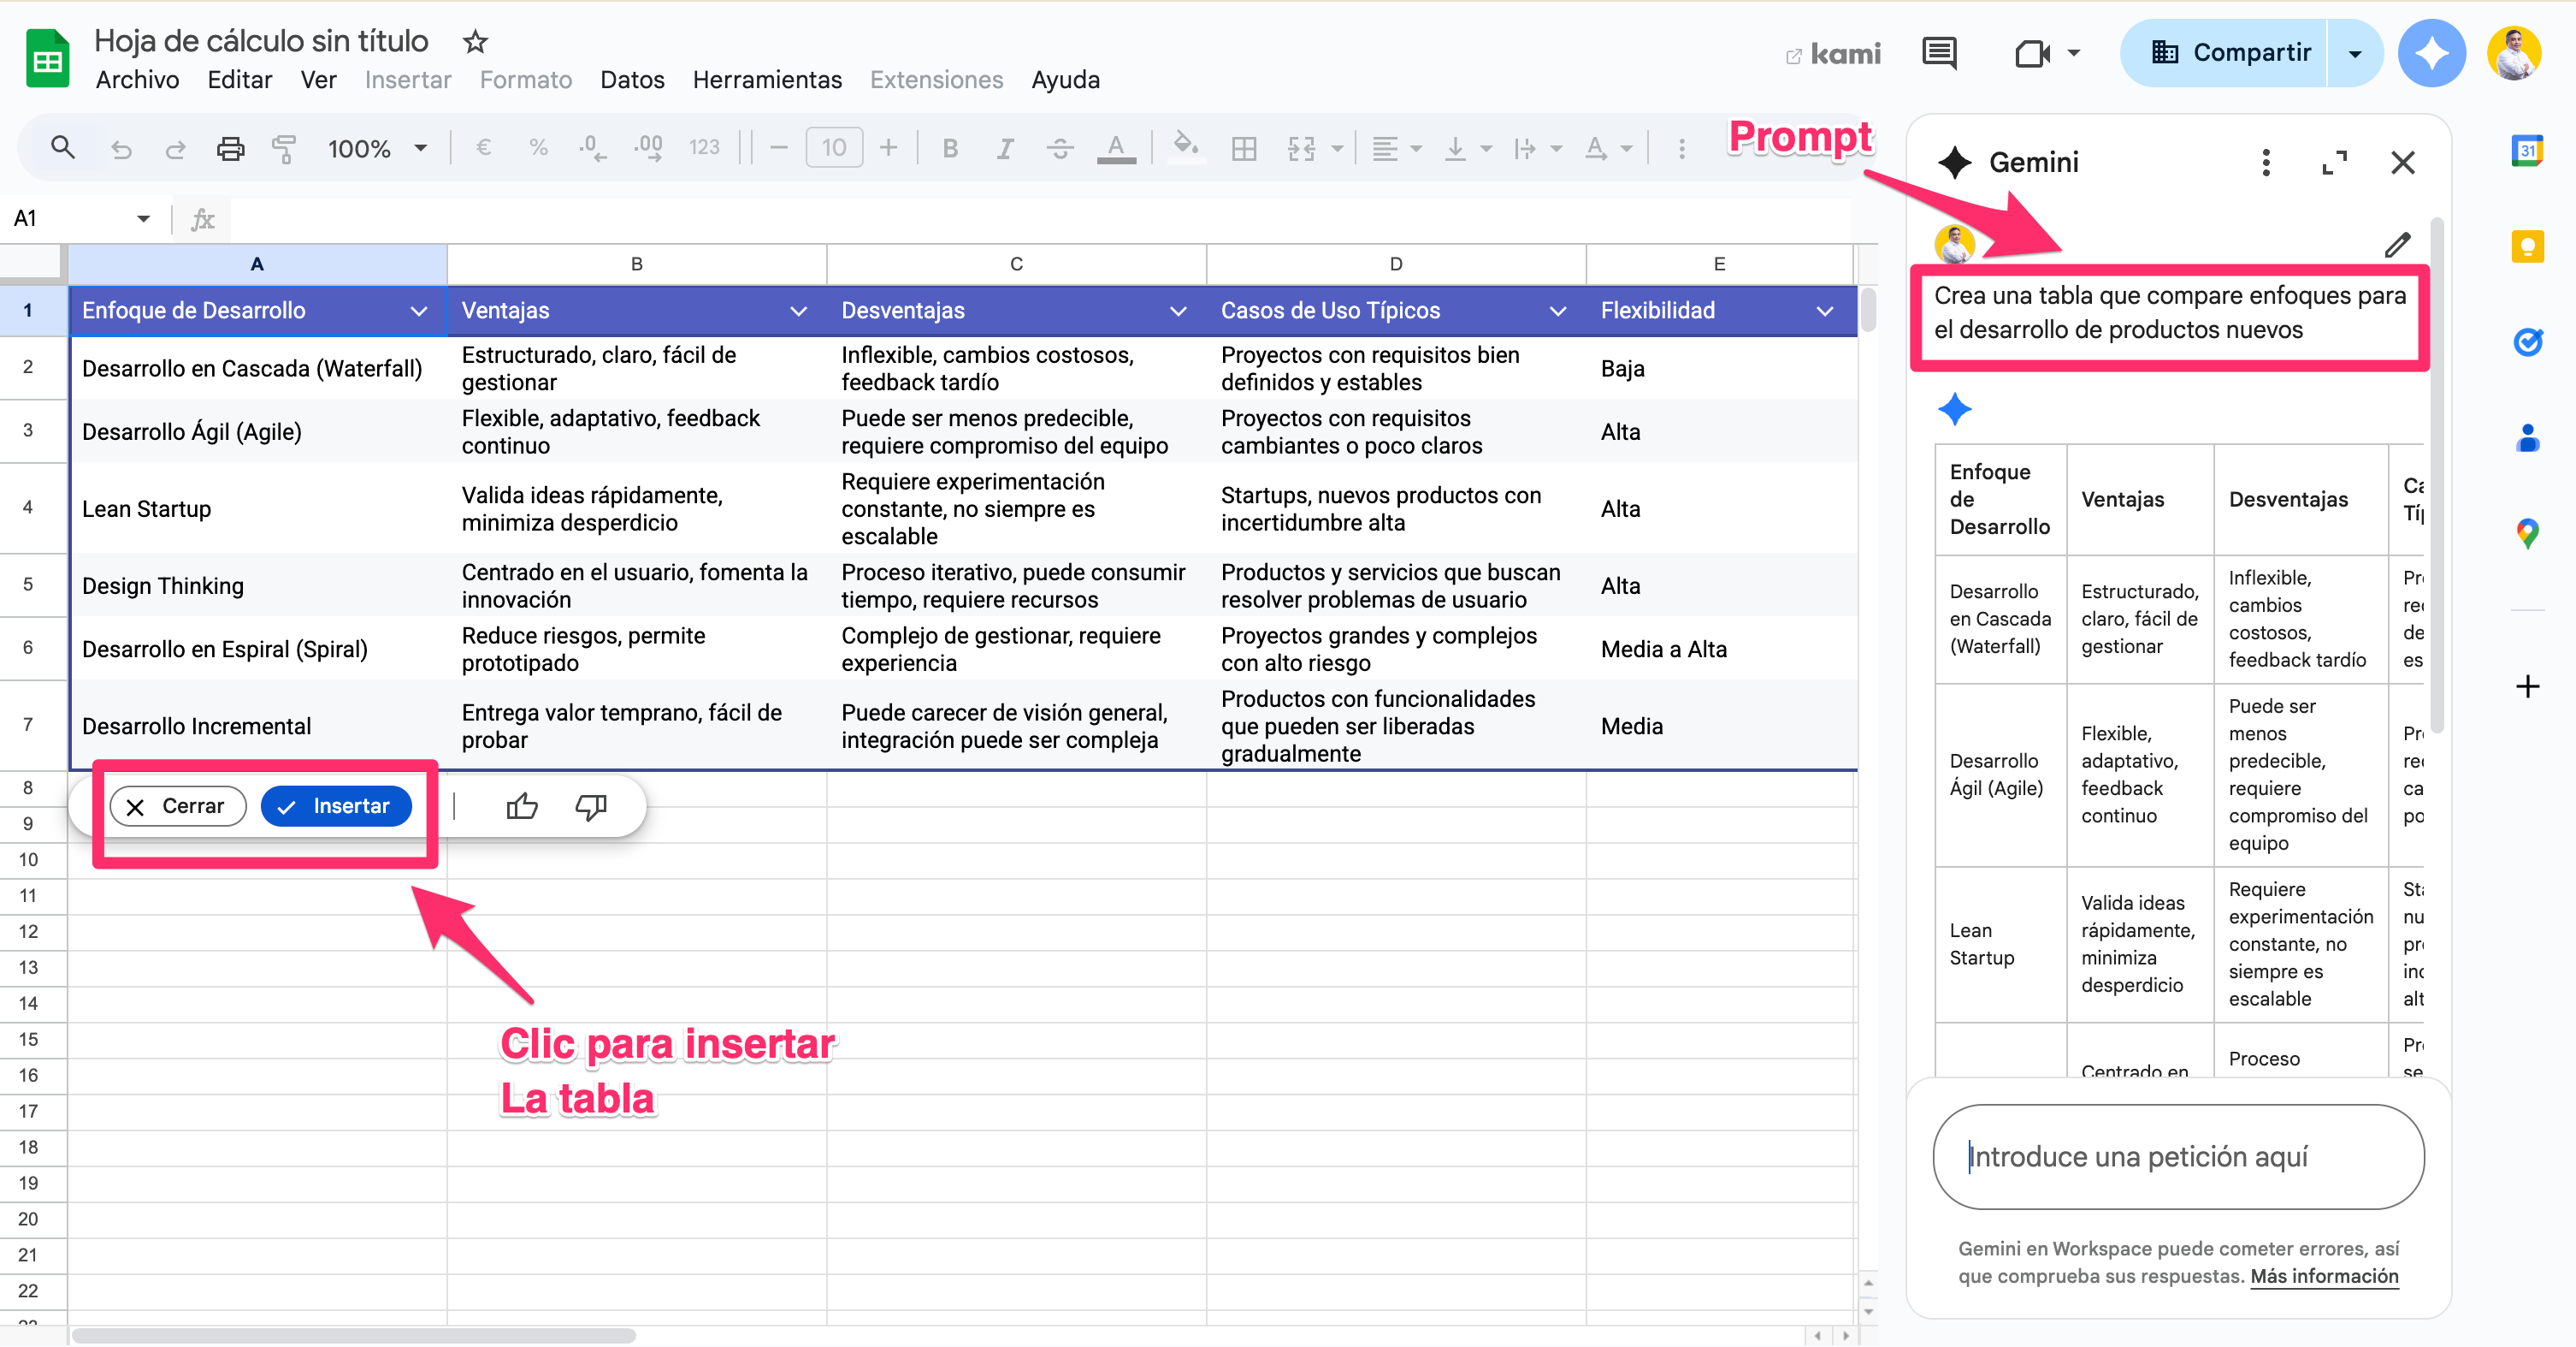2576x1347 pixels.
Task: Open the Ventajas column filter dropdown
Action: click(798, 312)
